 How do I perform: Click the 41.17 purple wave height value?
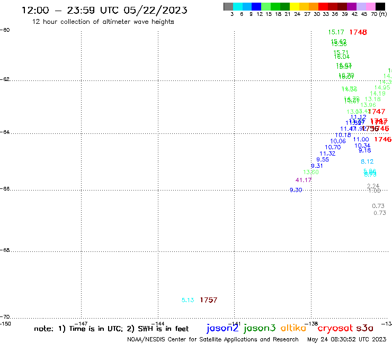pyautogui.click(x=304, y=180)
